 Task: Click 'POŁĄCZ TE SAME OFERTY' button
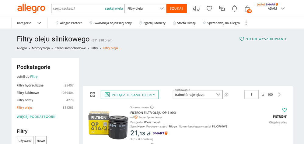coord(130,95)
